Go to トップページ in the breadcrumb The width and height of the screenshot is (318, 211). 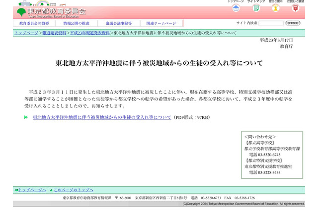[26, 33]
